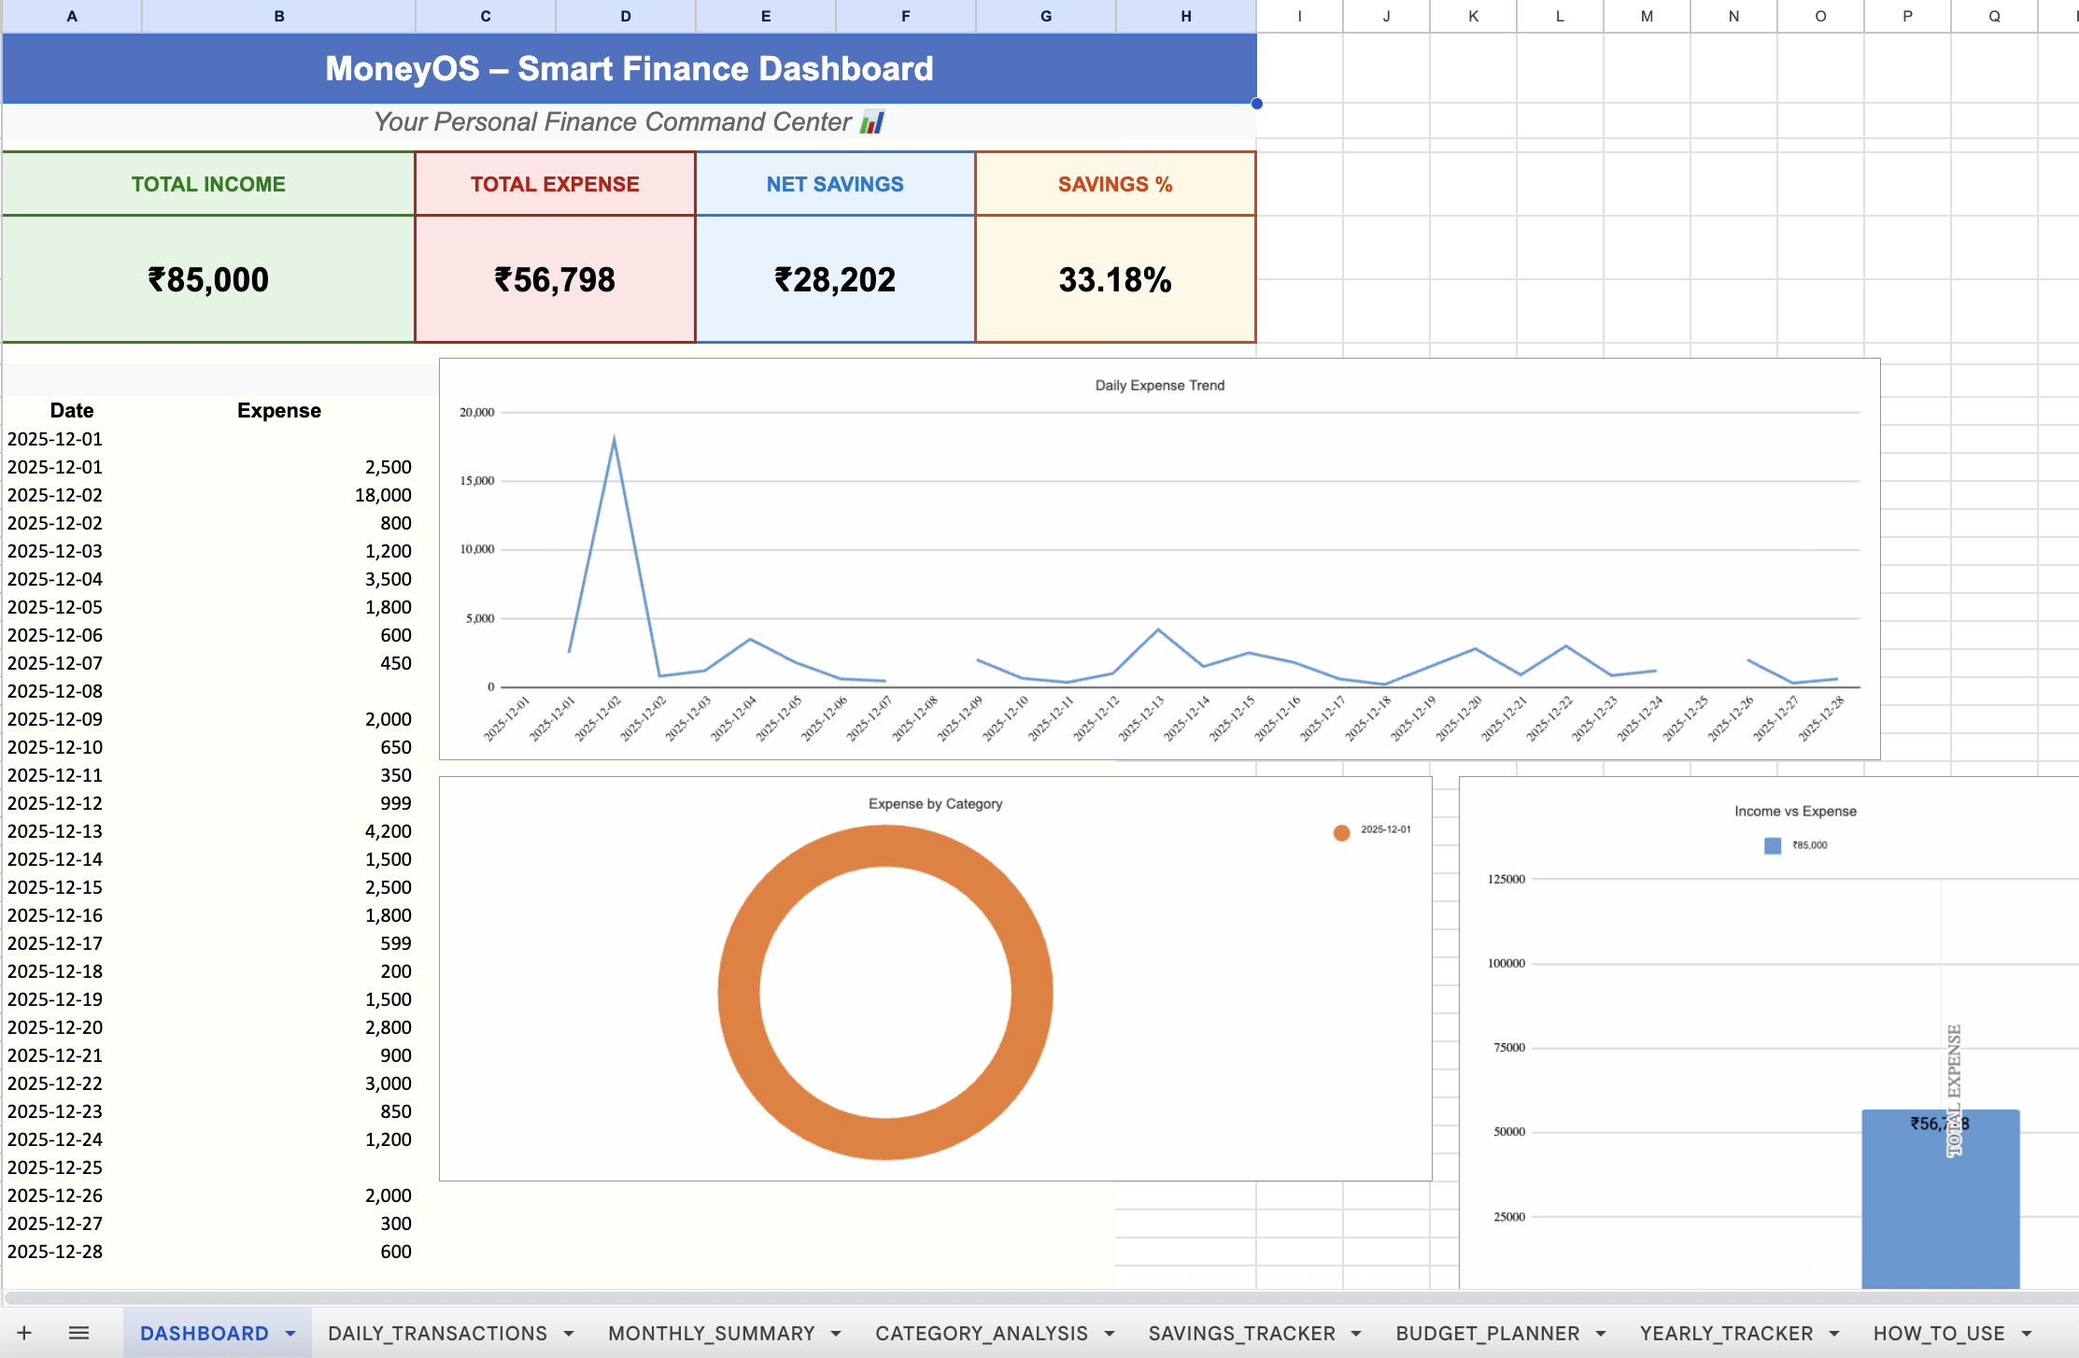Open the YEARLY_TRACKER sheet

1727,1333
